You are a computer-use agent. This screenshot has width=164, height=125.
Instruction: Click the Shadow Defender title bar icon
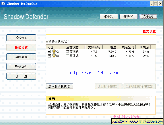tap(3, 3)
